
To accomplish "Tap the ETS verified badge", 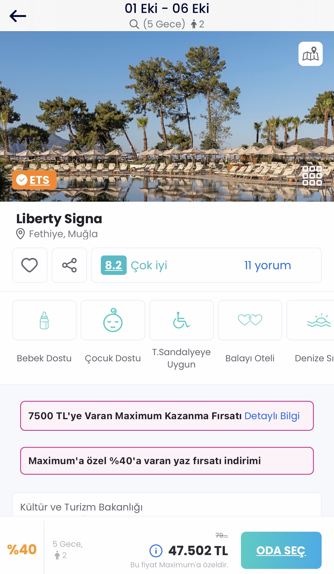I will coord(34,180).
